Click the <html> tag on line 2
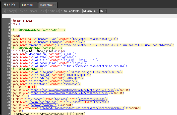 16,24
